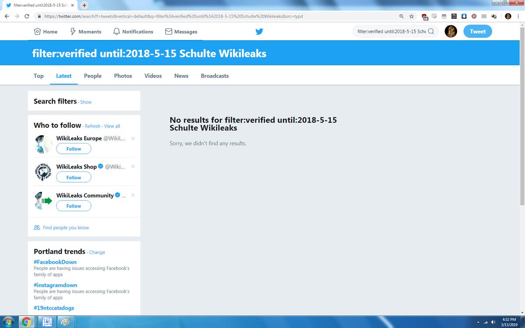Open the WikiLeaks Shop profile name
The image size is (525, 328).
77,167
